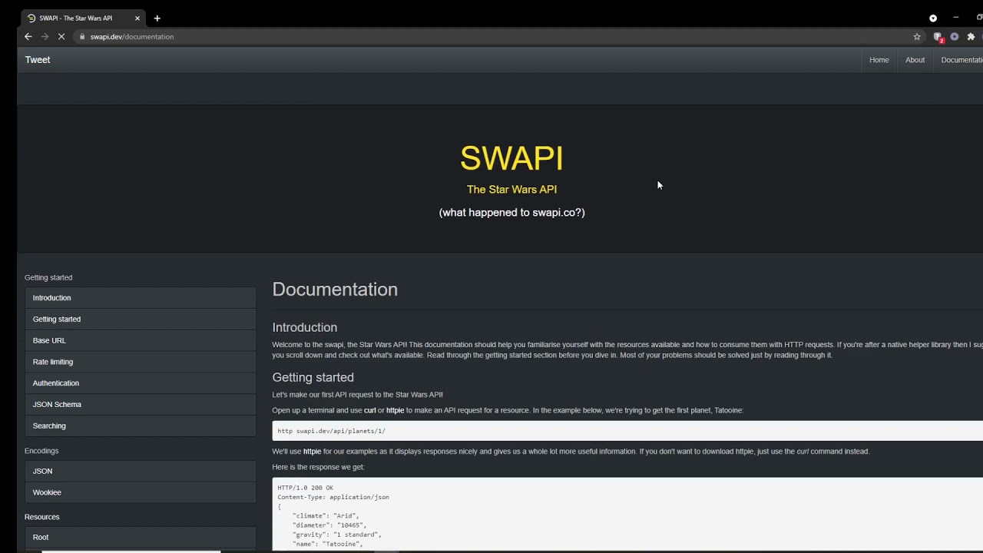Jump to Introduction in the sidebar
The height and width of the screenshot is (553, 983).
click(141, 298)
